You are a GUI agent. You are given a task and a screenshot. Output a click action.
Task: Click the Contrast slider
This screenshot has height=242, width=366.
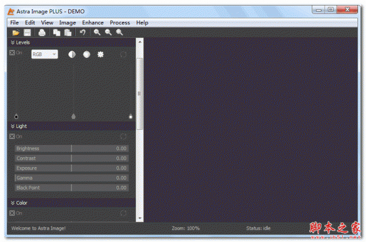71,158
